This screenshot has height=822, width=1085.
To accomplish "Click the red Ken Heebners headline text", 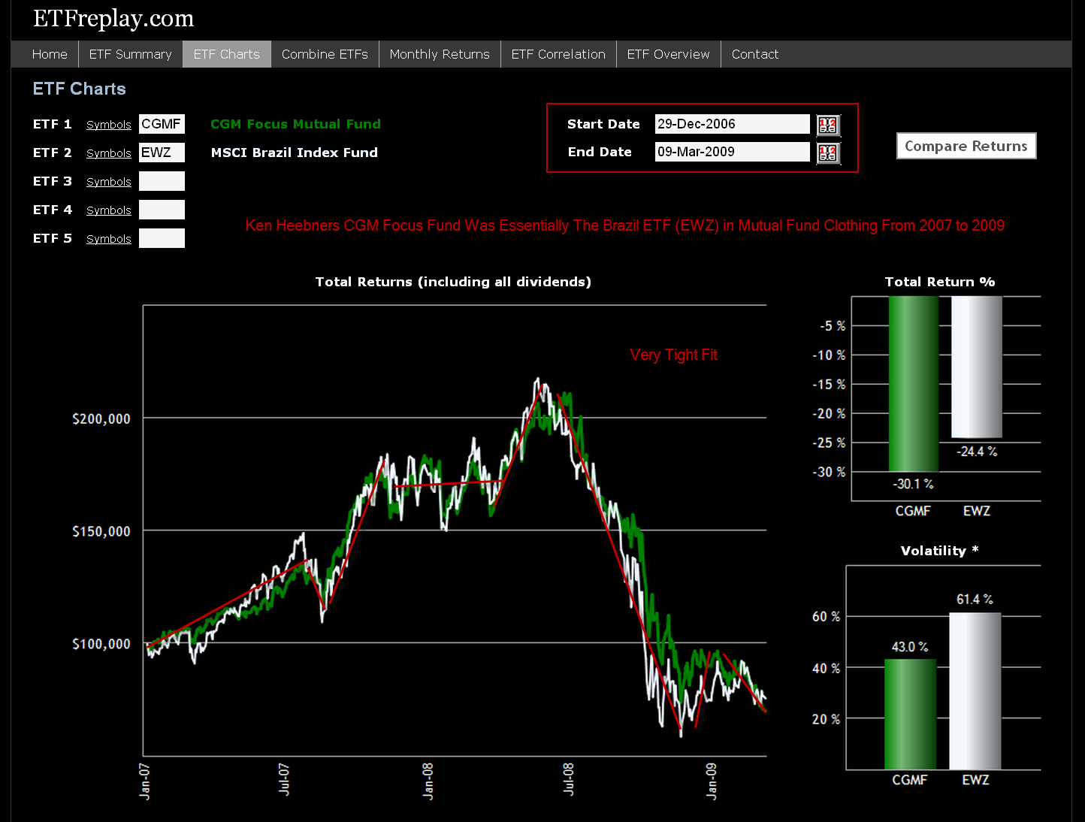I will 624,225.
